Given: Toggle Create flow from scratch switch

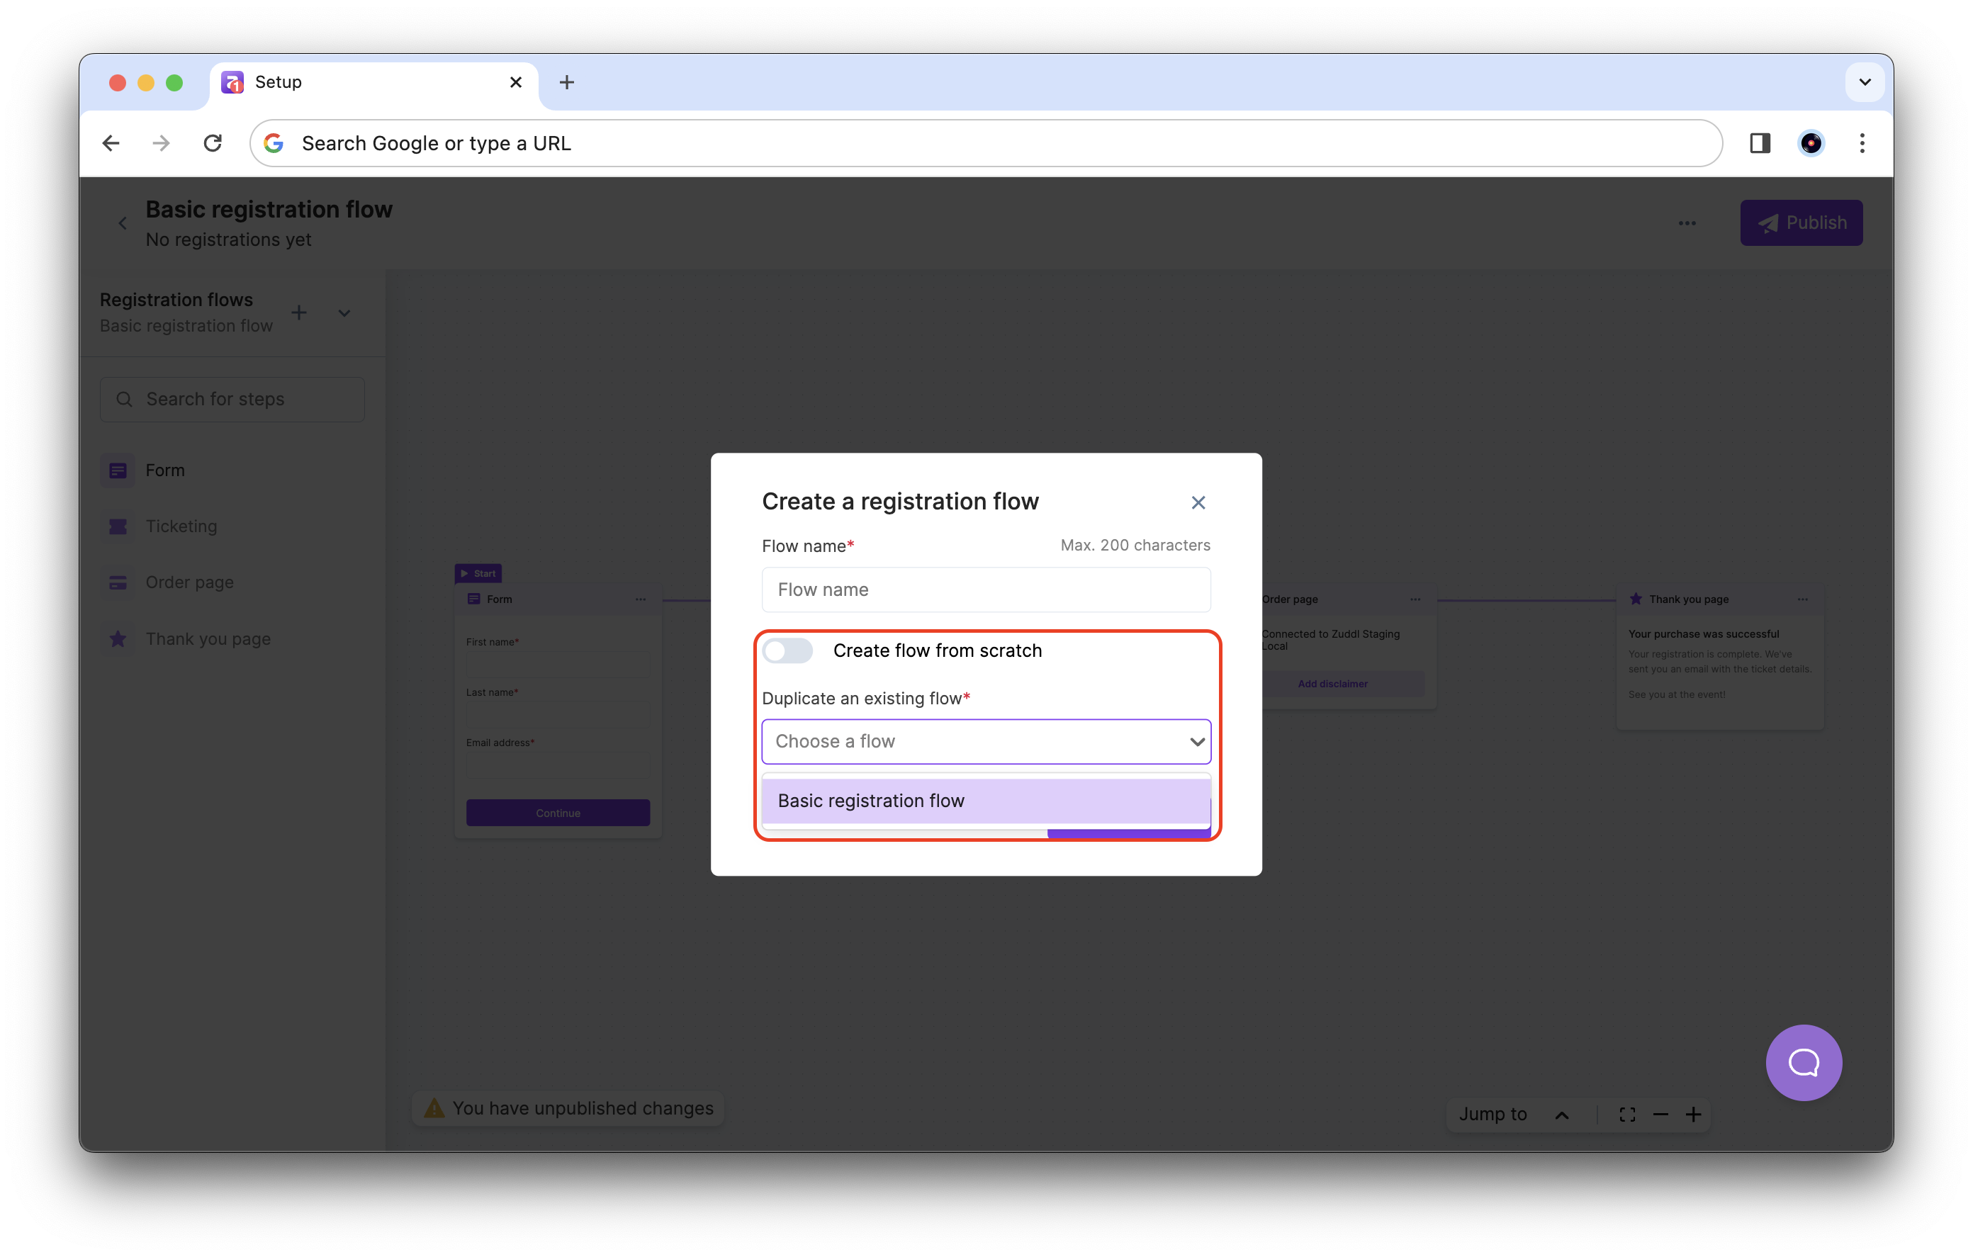Looking at the screenshot, I should (787, 650).
